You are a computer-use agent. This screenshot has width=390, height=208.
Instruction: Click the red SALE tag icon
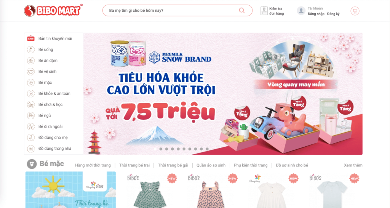[31, 38]
